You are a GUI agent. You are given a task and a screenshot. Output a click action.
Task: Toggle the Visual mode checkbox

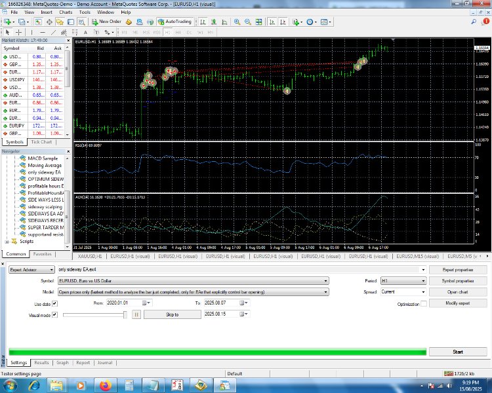pos(54,314)
